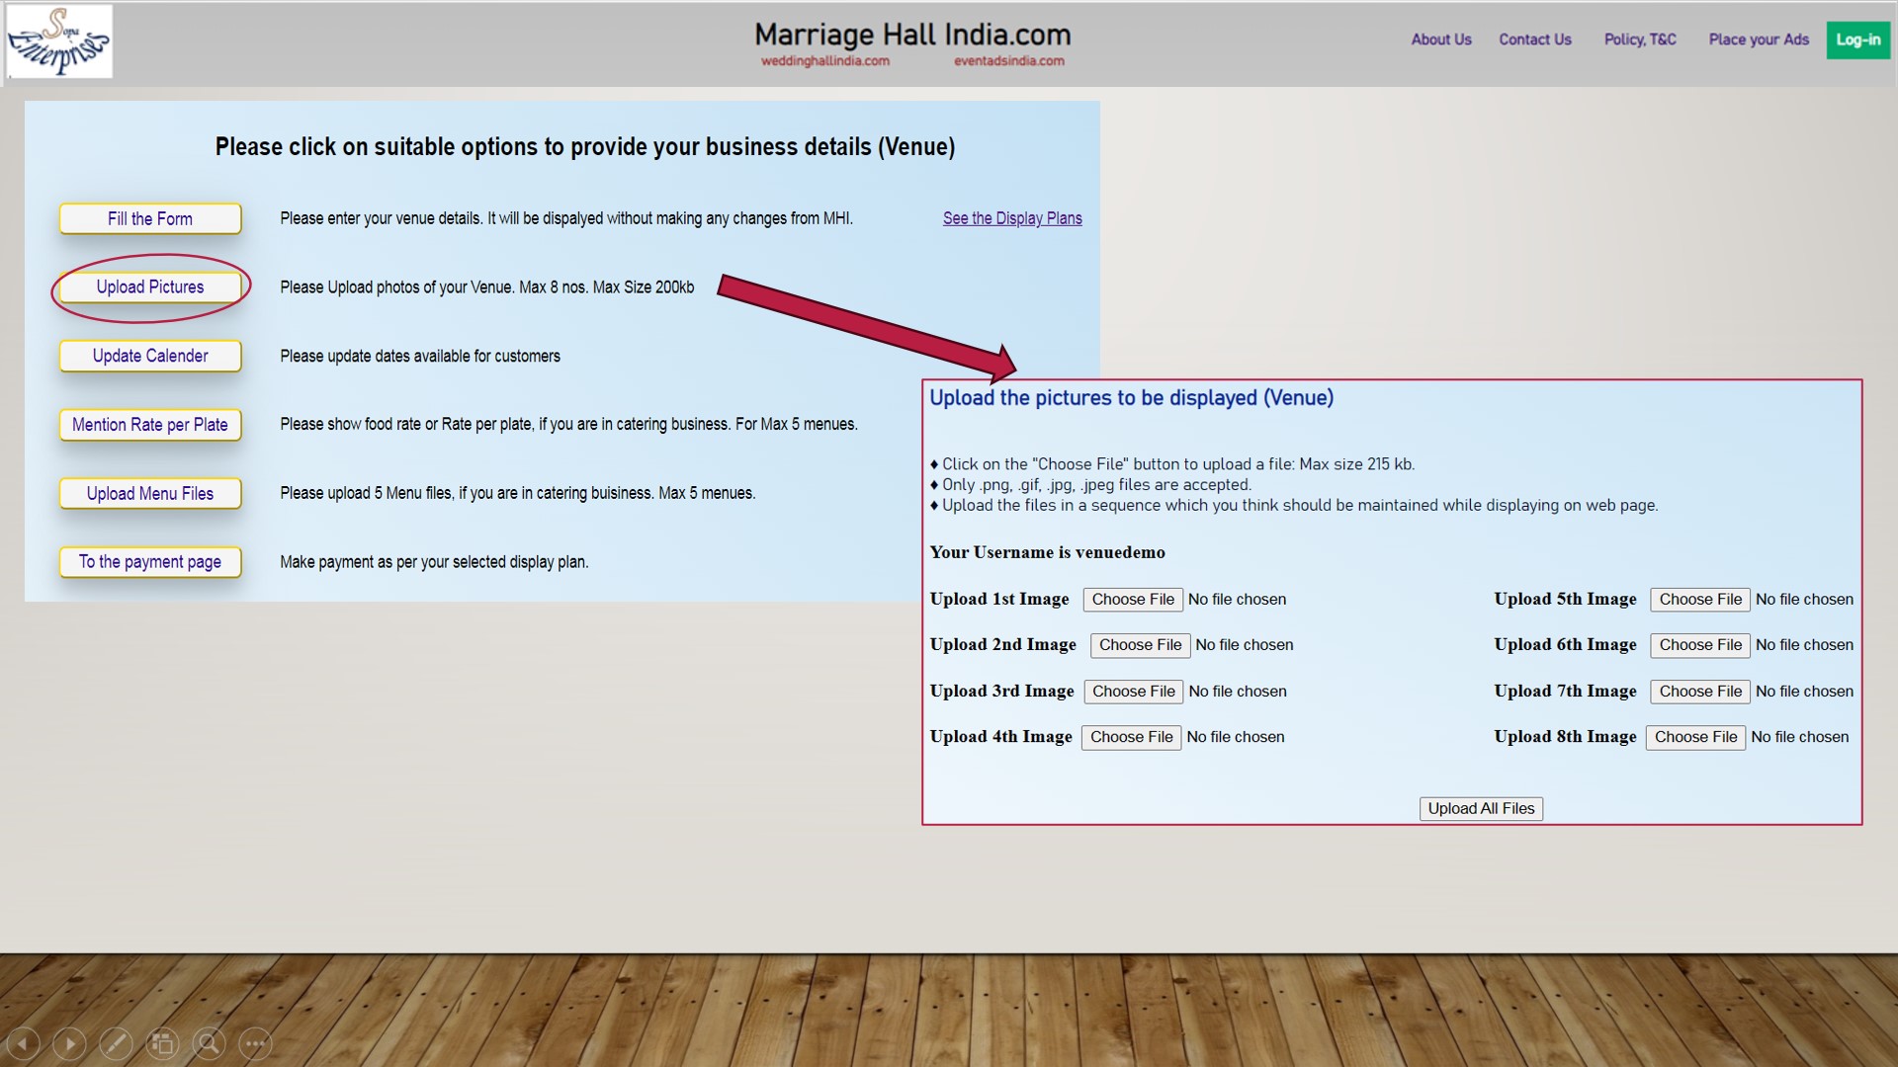The width and height of the screenshot is (1898, 1067).
Task: Click 'Please show food rate or Rate per plate' text
Action: pos(568,425)
